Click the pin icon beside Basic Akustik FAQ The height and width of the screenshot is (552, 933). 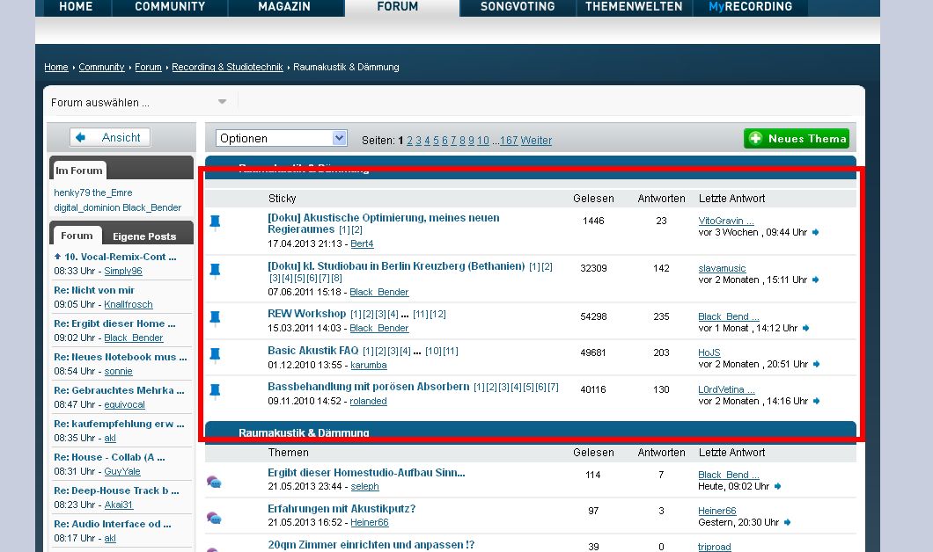point(216,355)
